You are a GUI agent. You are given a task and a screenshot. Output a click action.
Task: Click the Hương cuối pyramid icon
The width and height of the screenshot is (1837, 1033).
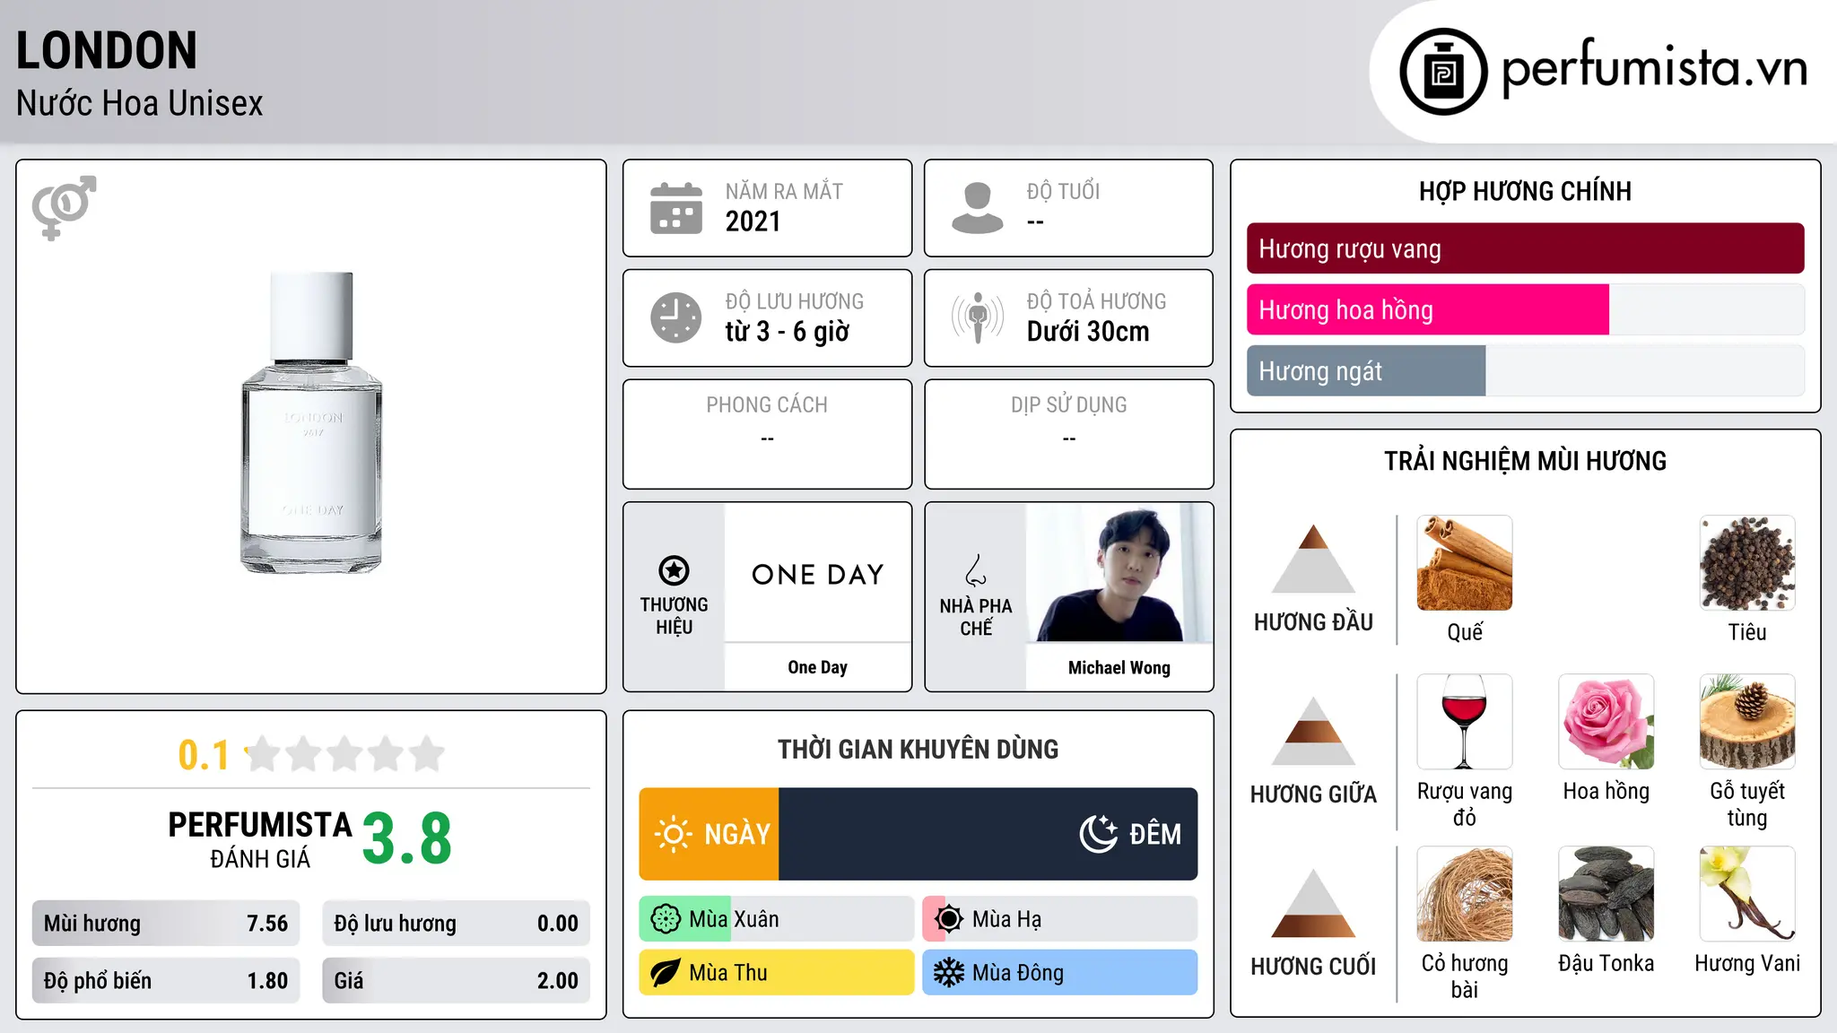point(1313,903)
